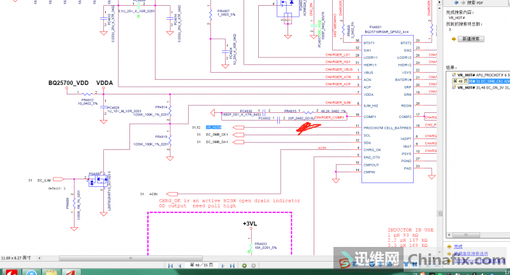Collapse search panel with top arrow
Viewport: 510px width, 275px height.
pos(440,3)
